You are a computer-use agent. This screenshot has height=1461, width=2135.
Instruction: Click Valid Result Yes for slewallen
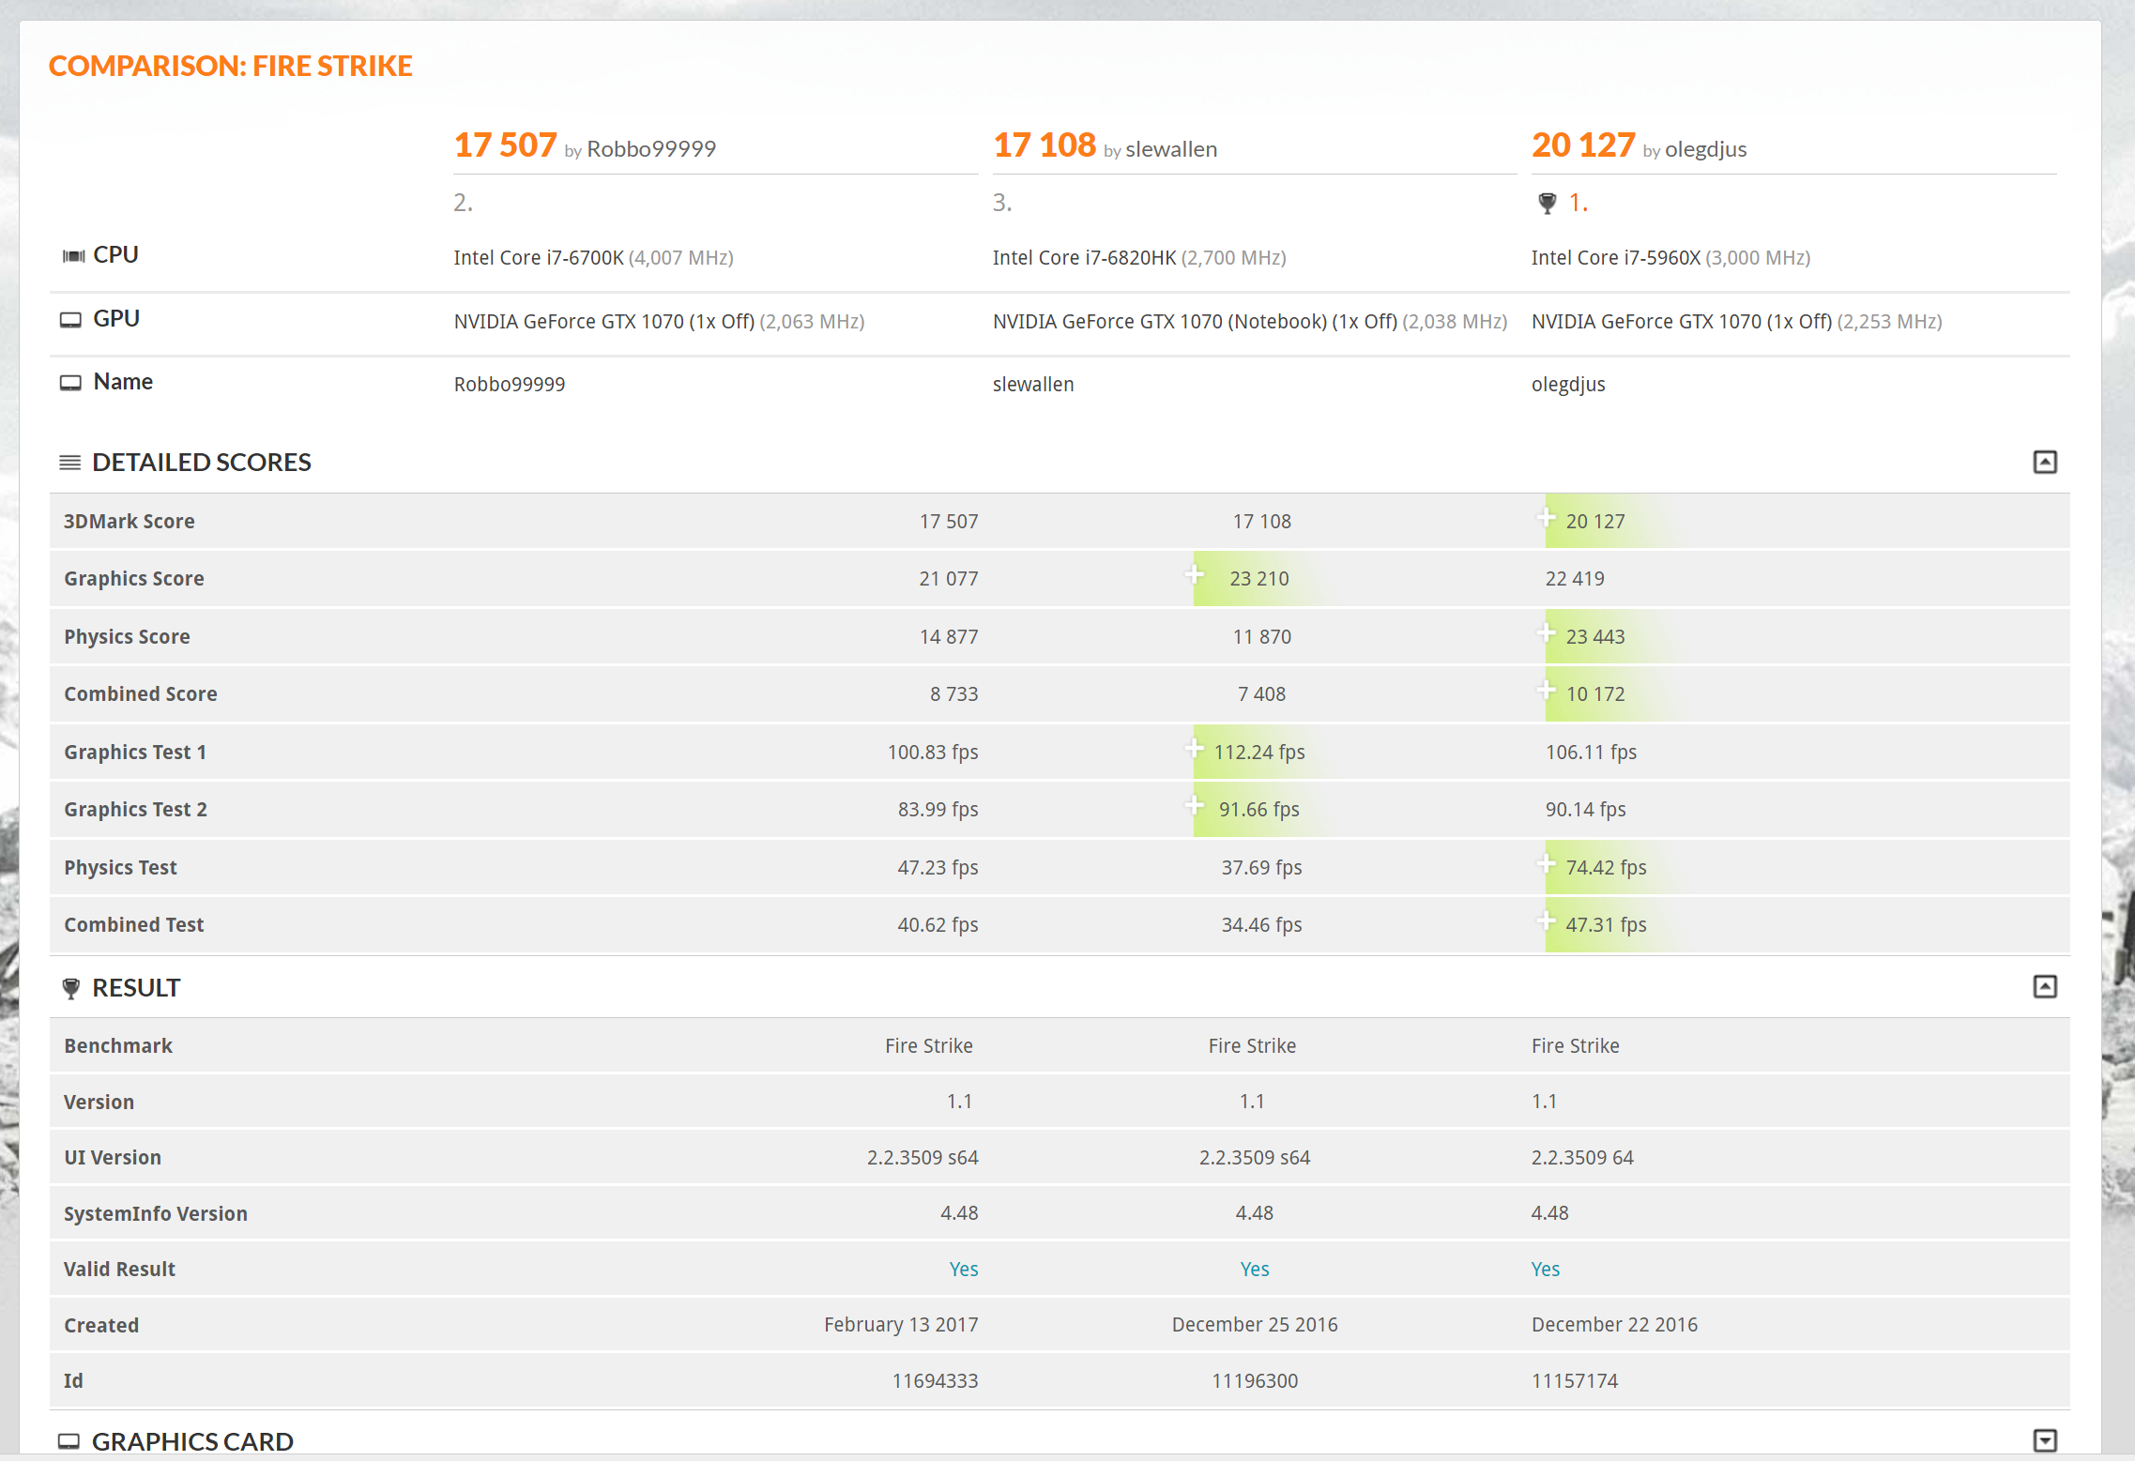(x=1255, y=1269)
